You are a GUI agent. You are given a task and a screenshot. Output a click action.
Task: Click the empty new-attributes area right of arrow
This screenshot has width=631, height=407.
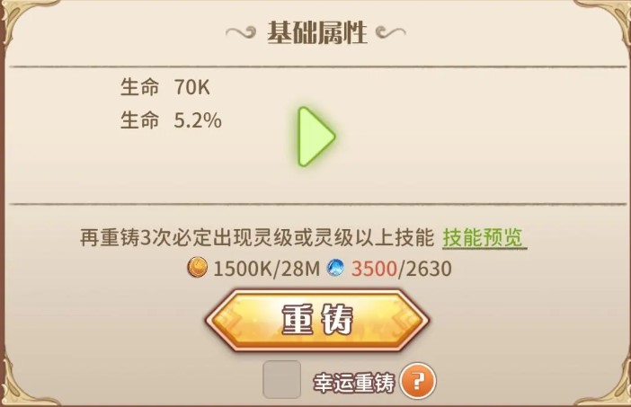(x=479, y=137)
